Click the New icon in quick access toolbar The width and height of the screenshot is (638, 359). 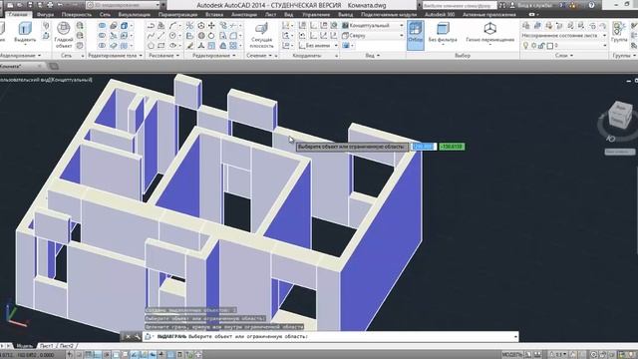click(x=9, y=5)
